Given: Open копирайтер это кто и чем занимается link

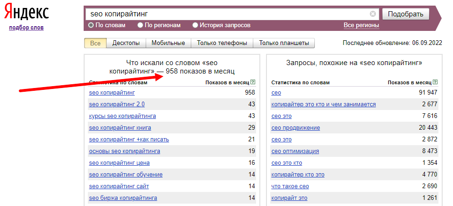Looking at the screenshot, I should [x=324, y=104].
